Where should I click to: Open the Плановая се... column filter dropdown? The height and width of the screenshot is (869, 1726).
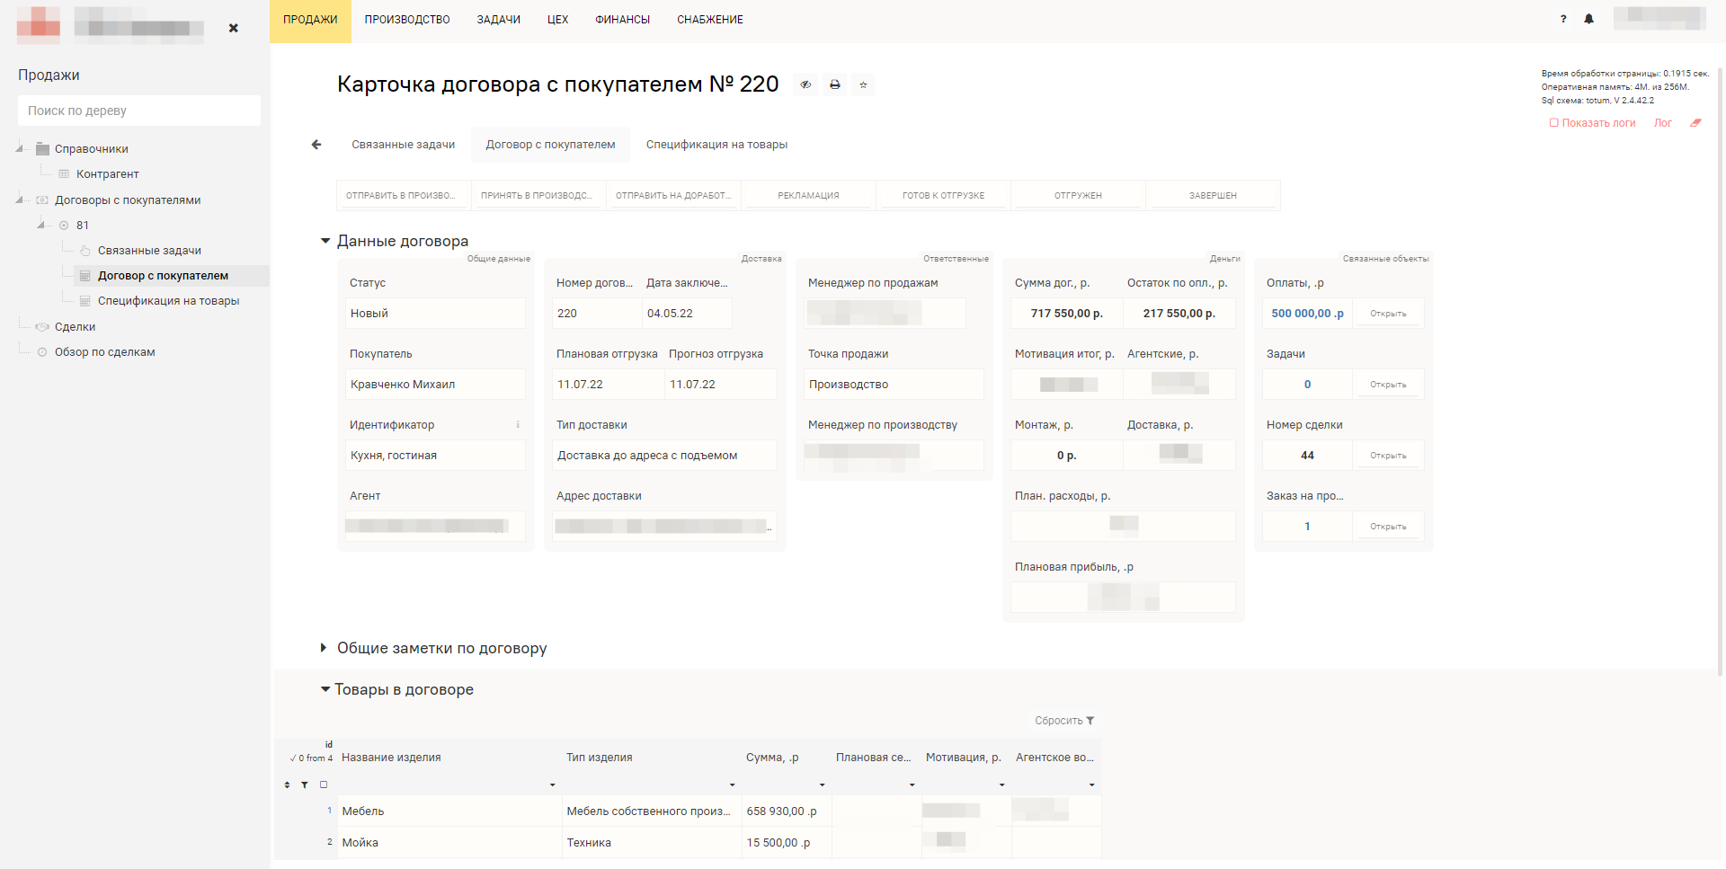point(912,785)
